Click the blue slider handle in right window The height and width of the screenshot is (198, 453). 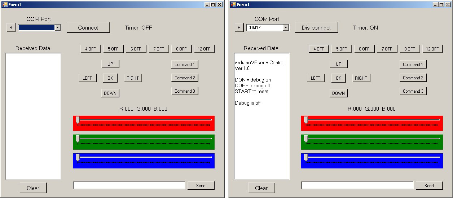306,158
